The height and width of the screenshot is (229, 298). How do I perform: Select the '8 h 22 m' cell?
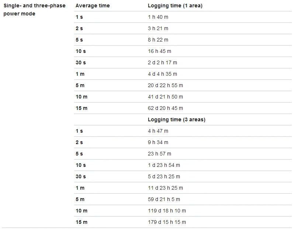(x=158, y=40)
